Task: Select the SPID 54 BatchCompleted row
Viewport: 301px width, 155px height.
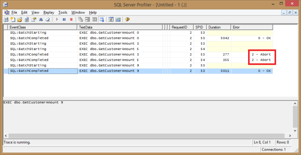Action: pyautogui.click(x=138, y=60)
